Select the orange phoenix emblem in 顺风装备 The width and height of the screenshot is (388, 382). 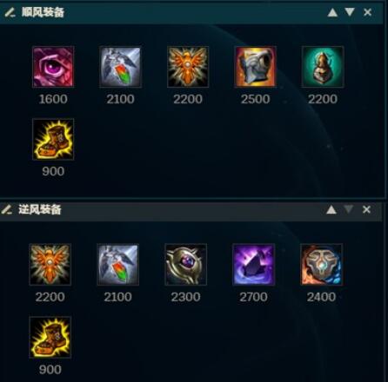[x=188, y=67]
